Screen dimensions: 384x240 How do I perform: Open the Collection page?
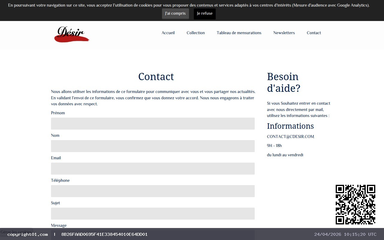coord(196,33)
